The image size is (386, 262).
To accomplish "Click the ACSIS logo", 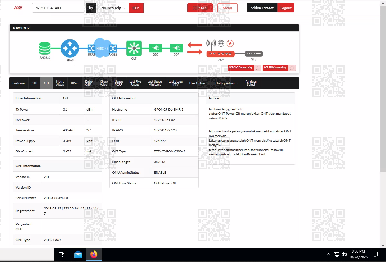I will 18,8.
